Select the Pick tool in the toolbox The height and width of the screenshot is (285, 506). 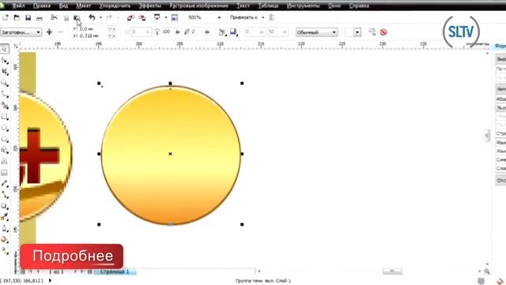tap(5, 48)
